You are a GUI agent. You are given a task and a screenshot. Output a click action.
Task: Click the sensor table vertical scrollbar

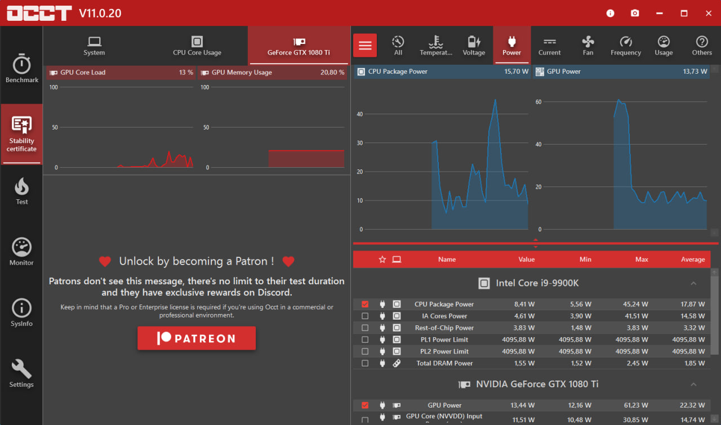pyautogui.click(x=715, y=315)
